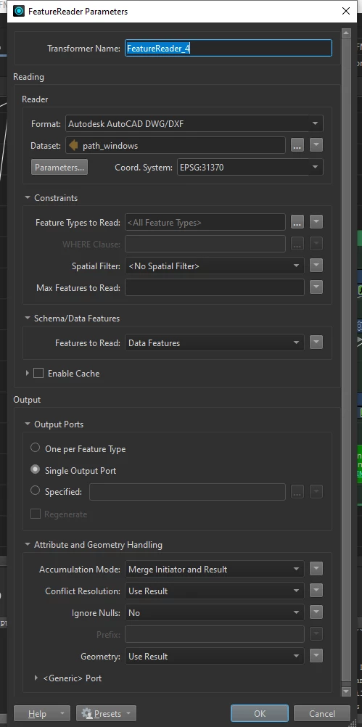This screenshot has width=362, height=727.
Task: Collapse the Constraints section
Action: (28, 197)
